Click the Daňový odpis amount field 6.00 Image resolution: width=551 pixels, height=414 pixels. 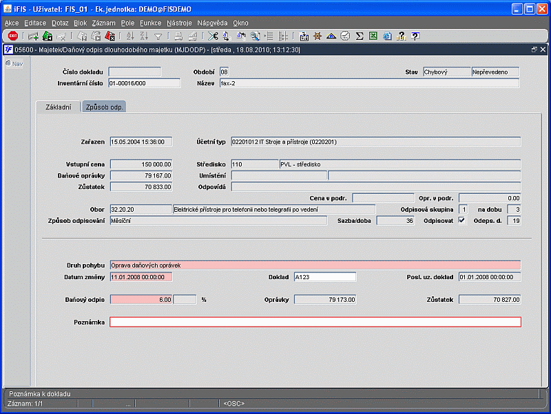click(x=141, y=300)
